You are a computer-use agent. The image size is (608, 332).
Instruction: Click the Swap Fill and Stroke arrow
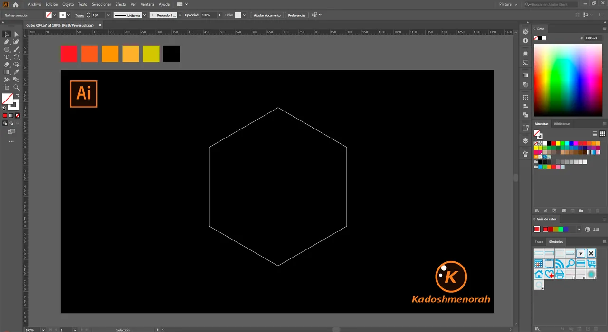(18, 96)
